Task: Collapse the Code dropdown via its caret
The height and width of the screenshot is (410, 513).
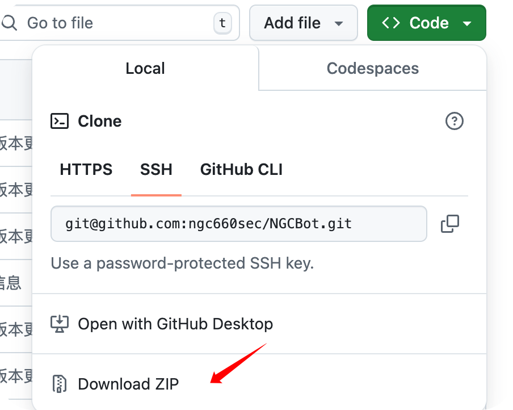Action: tap(467, 23)
